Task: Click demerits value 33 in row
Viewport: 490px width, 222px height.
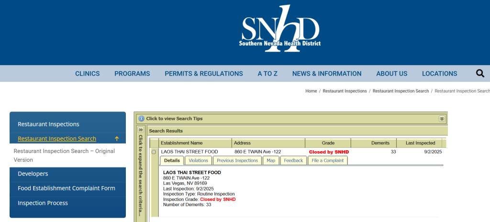Action: pos(393,152)
